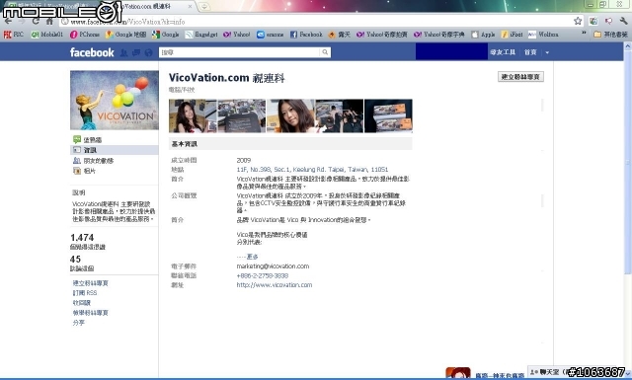This screenshot has height=380, width=632.
Task: Click the Subscribe RSS (訂閱 RSS) link
Action: 85,293
